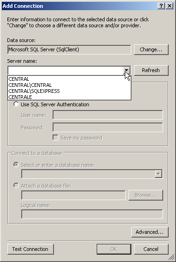Select the database name radio option
Viewport: 176px width, 262px height.
tap(16, 165)
